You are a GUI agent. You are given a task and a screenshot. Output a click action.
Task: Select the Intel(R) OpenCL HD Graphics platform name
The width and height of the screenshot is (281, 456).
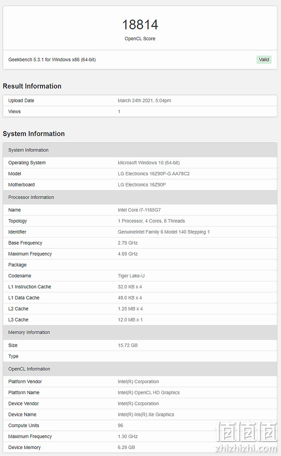[149, 393]
